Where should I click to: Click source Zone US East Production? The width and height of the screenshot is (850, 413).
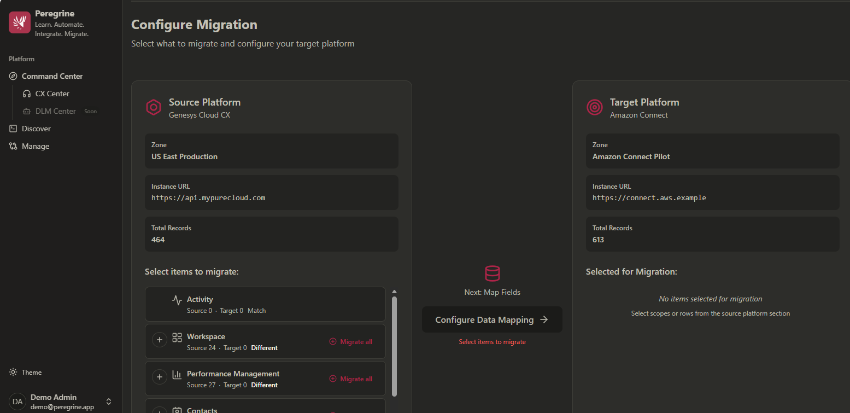(x=184, y=156)
